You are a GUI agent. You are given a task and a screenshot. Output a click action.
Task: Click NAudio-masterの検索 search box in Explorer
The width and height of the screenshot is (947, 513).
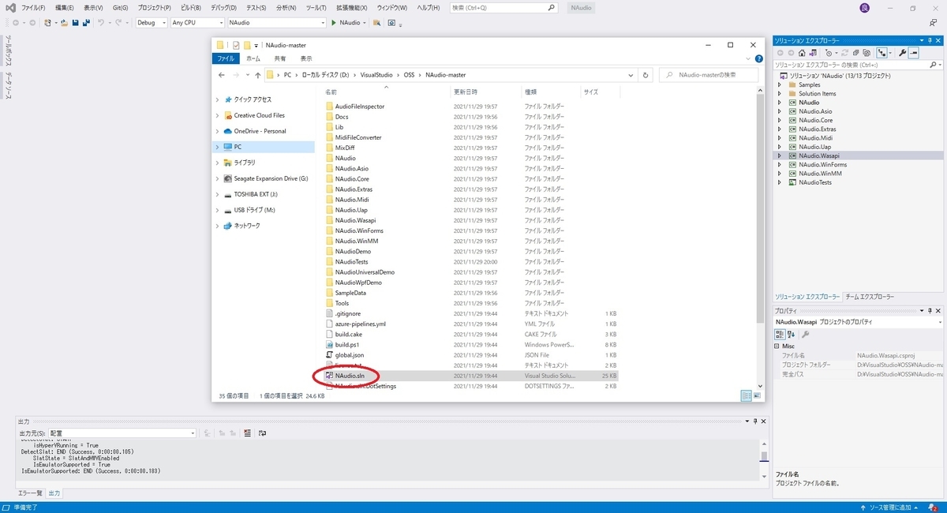tap(708, 75)
